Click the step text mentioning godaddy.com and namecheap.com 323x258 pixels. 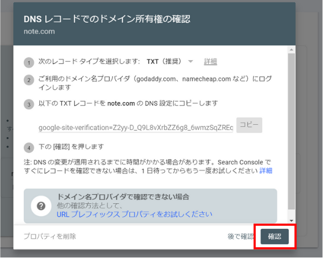coord(155,83)
